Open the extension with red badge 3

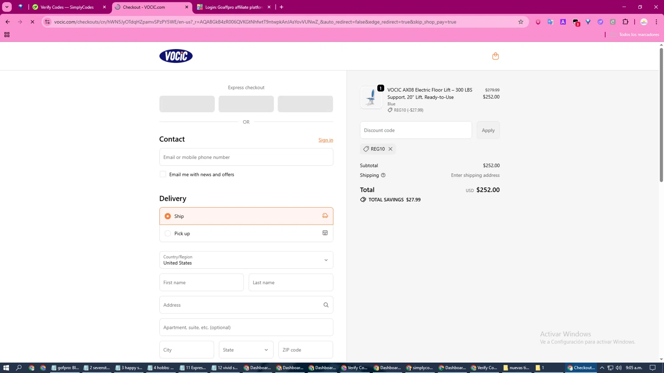coord(575,22)
